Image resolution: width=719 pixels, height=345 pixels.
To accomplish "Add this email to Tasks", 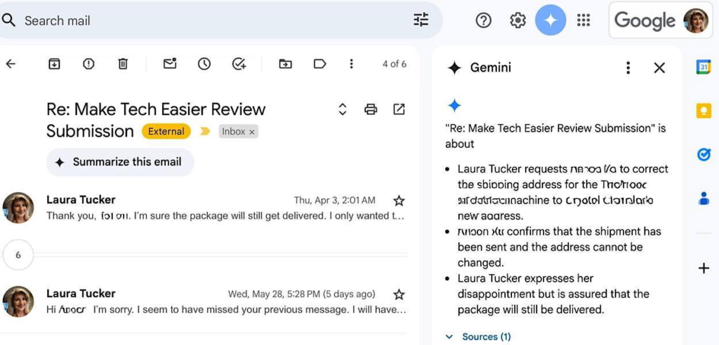I will point(239,64).
